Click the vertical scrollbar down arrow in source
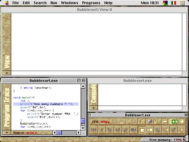Image resolution: width=189 pixels, height=142 pixels. [x=83, y=127]
